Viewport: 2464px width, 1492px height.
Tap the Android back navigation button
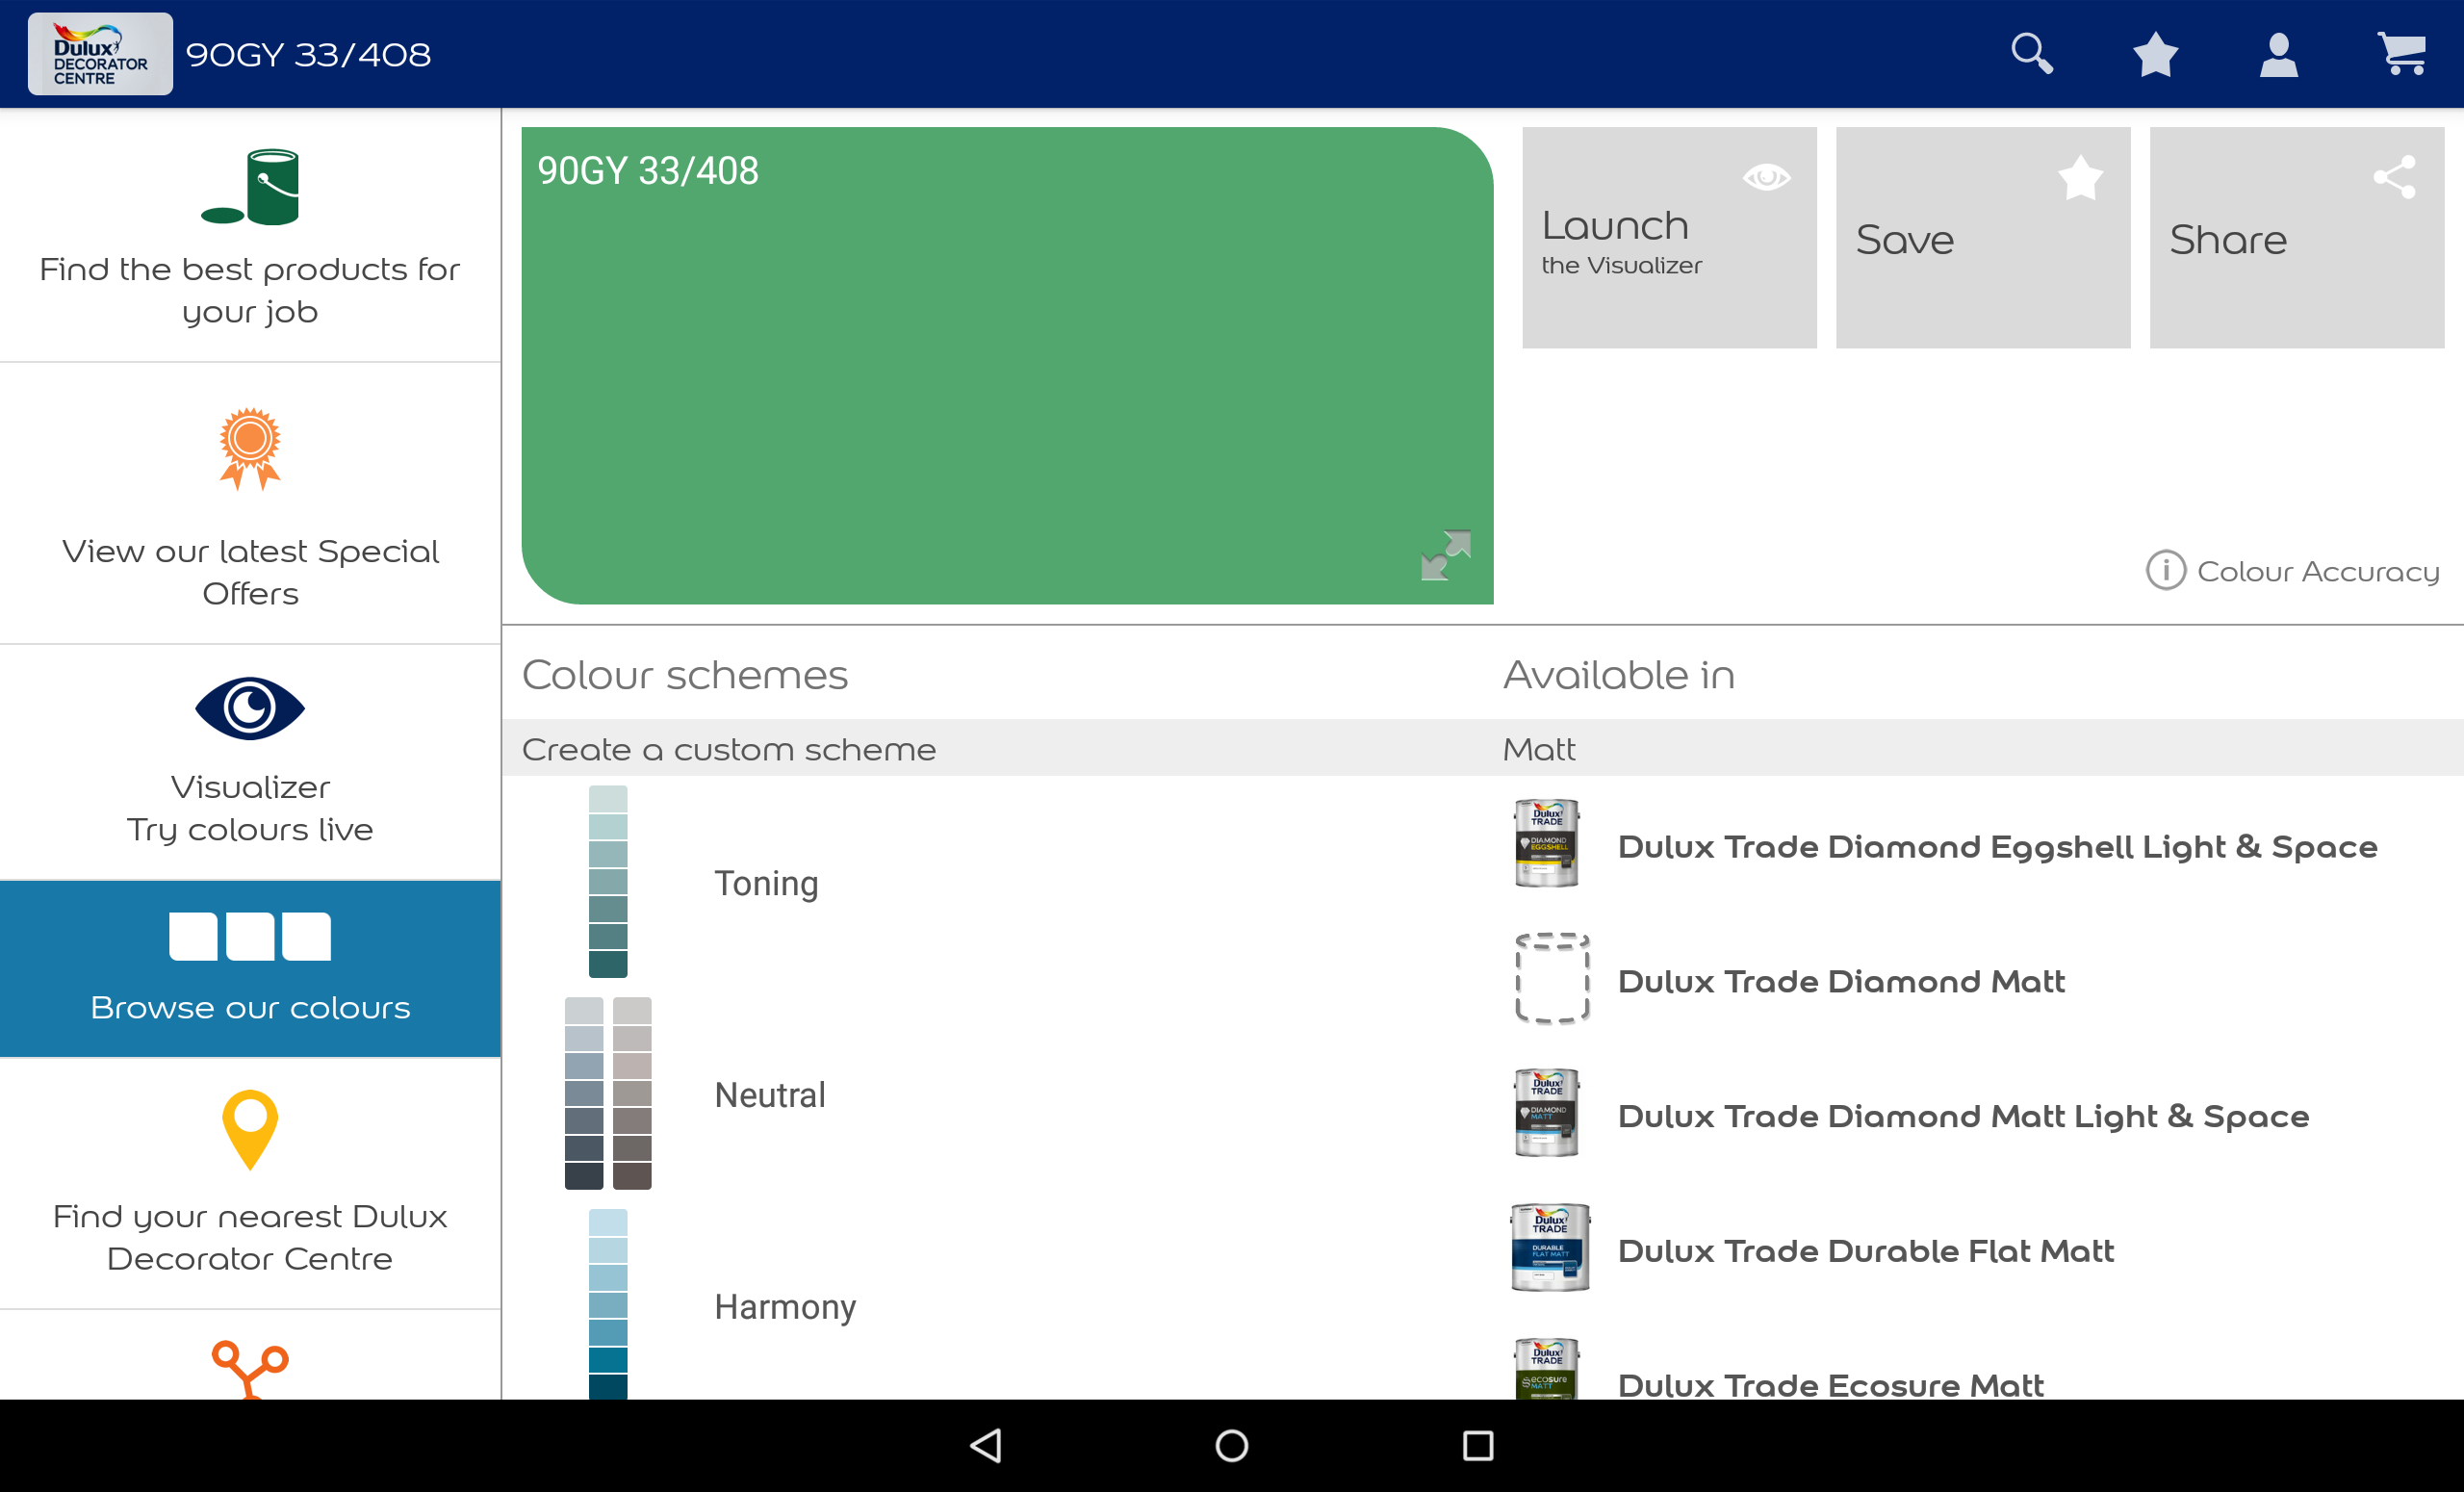(986, 1445)
